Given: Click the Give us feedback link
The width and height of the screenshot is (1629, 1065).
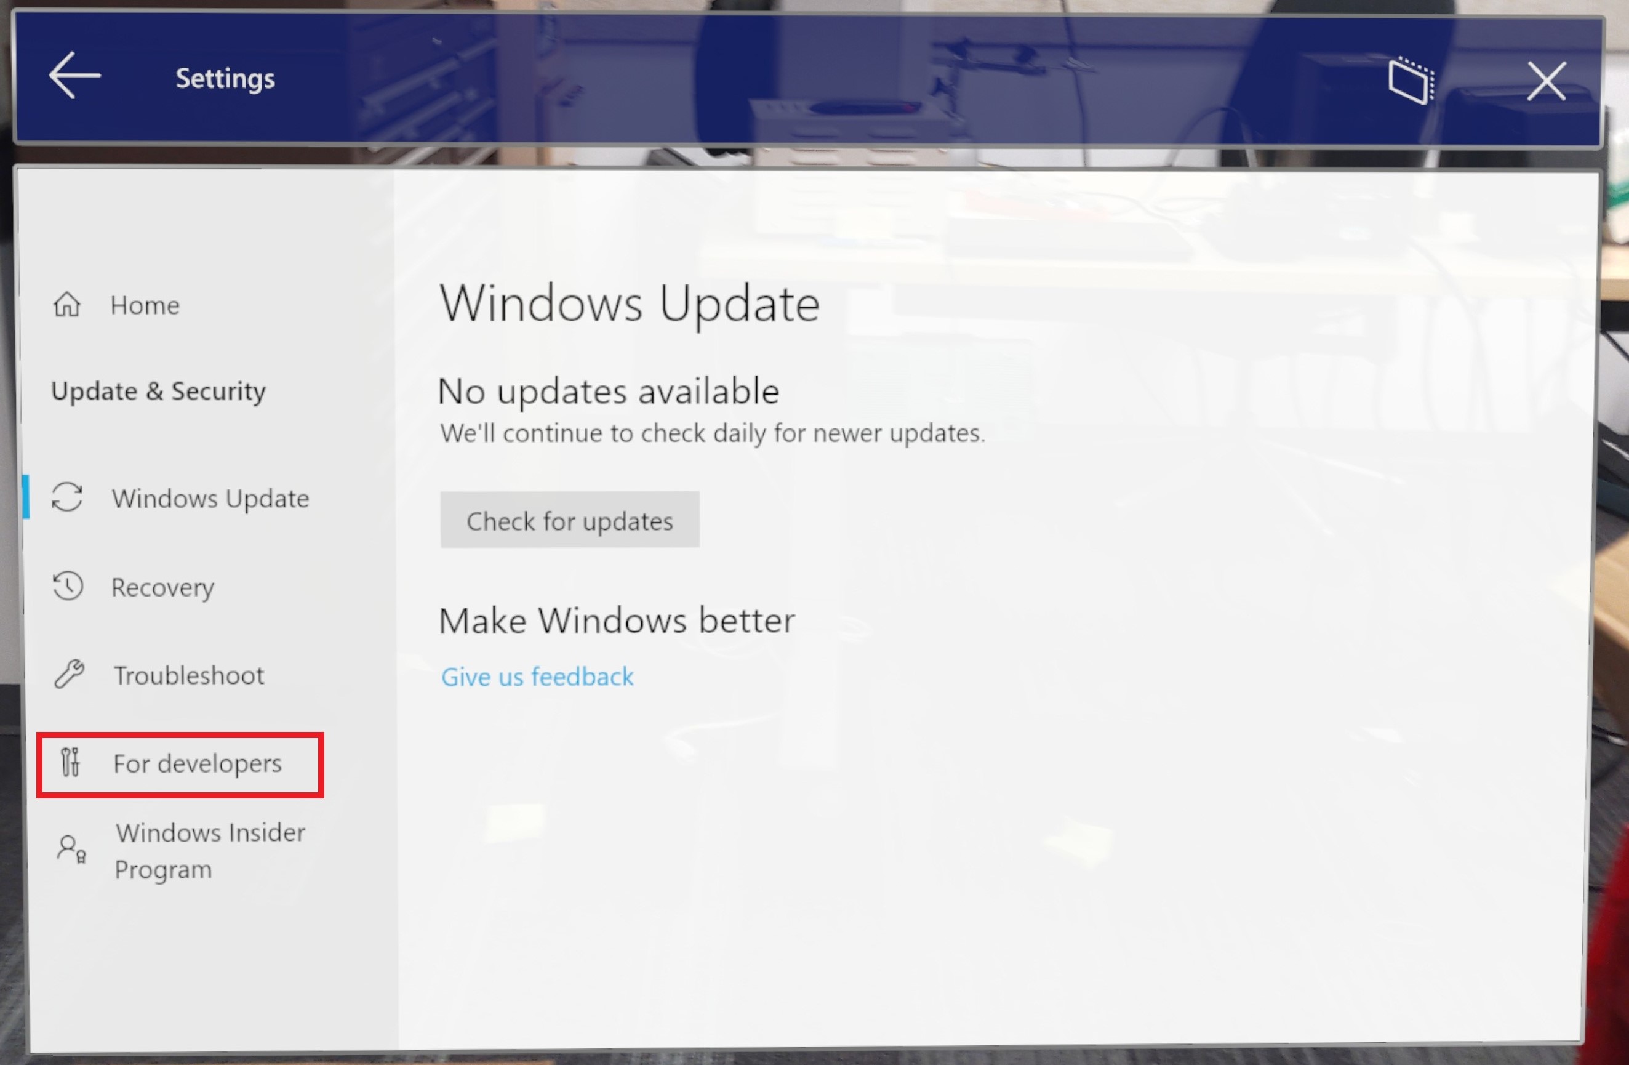Looking at the screenshot, I should coord(537,675).
